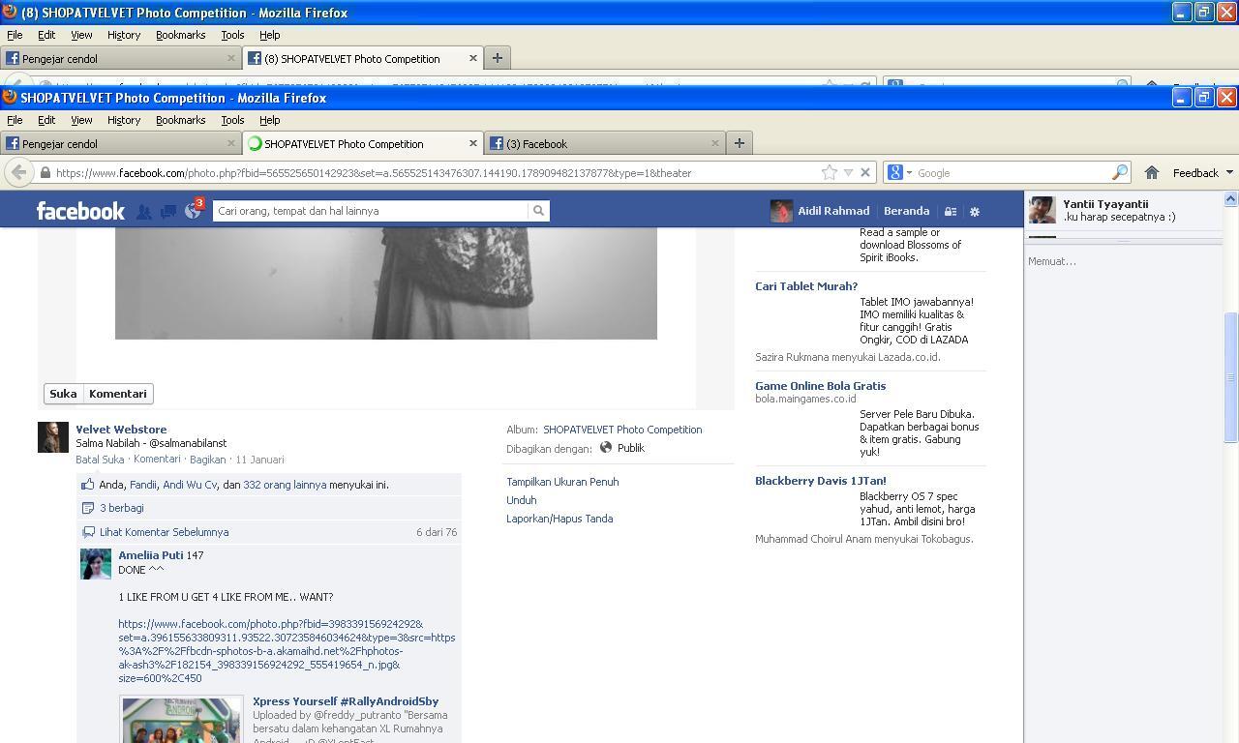1239x743 pixels.
Task: Select the Pengejar cendol tab in the back window
Action: [x=121, y=58]
